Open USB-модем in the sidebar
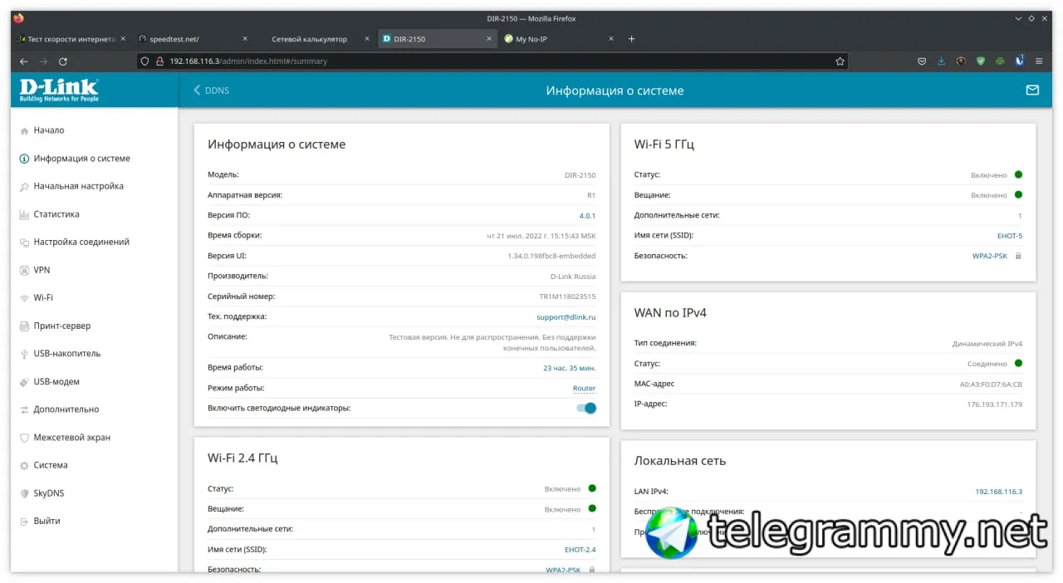 pos(56,381)
